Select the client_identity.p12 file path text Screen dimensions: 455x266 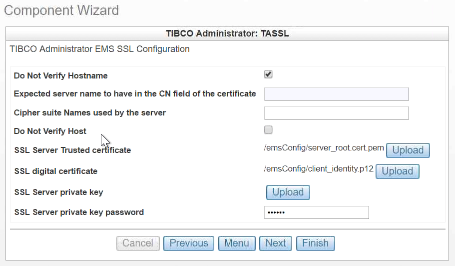319,168
